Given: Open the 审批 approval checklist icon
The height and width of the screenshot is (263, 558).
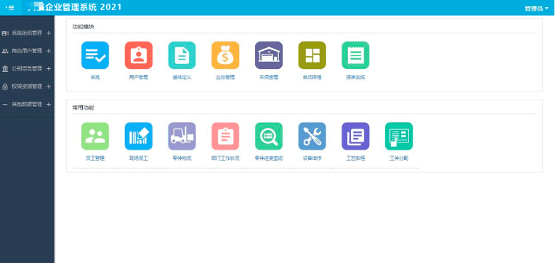Looking at the screenshot, I should pyautogui.click(x=95, y=55).
